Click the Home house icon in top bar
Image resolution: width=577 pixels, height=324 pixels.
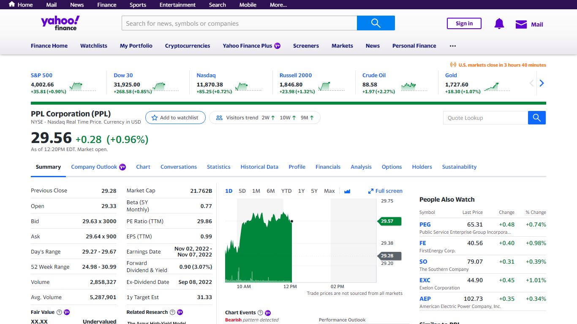(12, 4)
